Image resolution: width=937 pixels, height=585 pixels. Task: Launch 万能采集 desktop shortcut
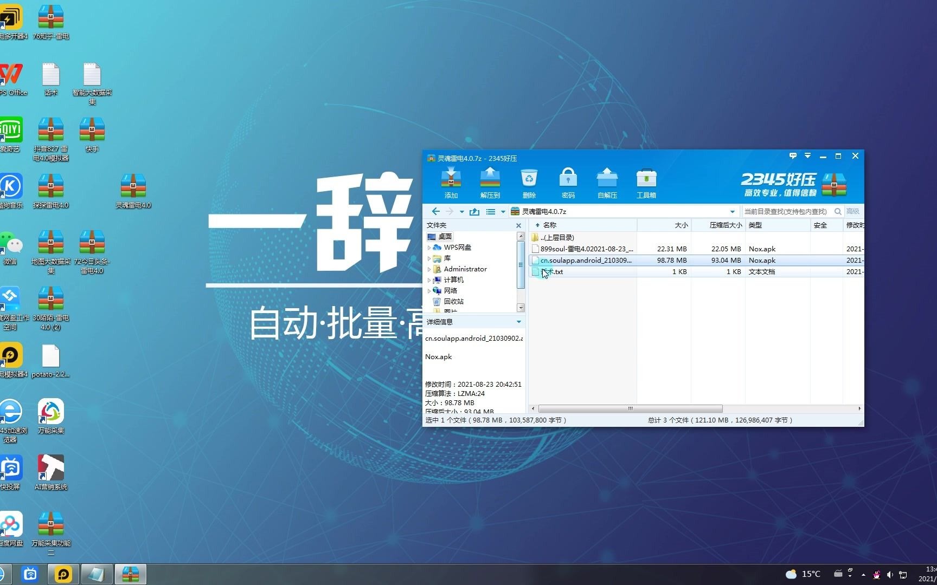coord(50,417)
